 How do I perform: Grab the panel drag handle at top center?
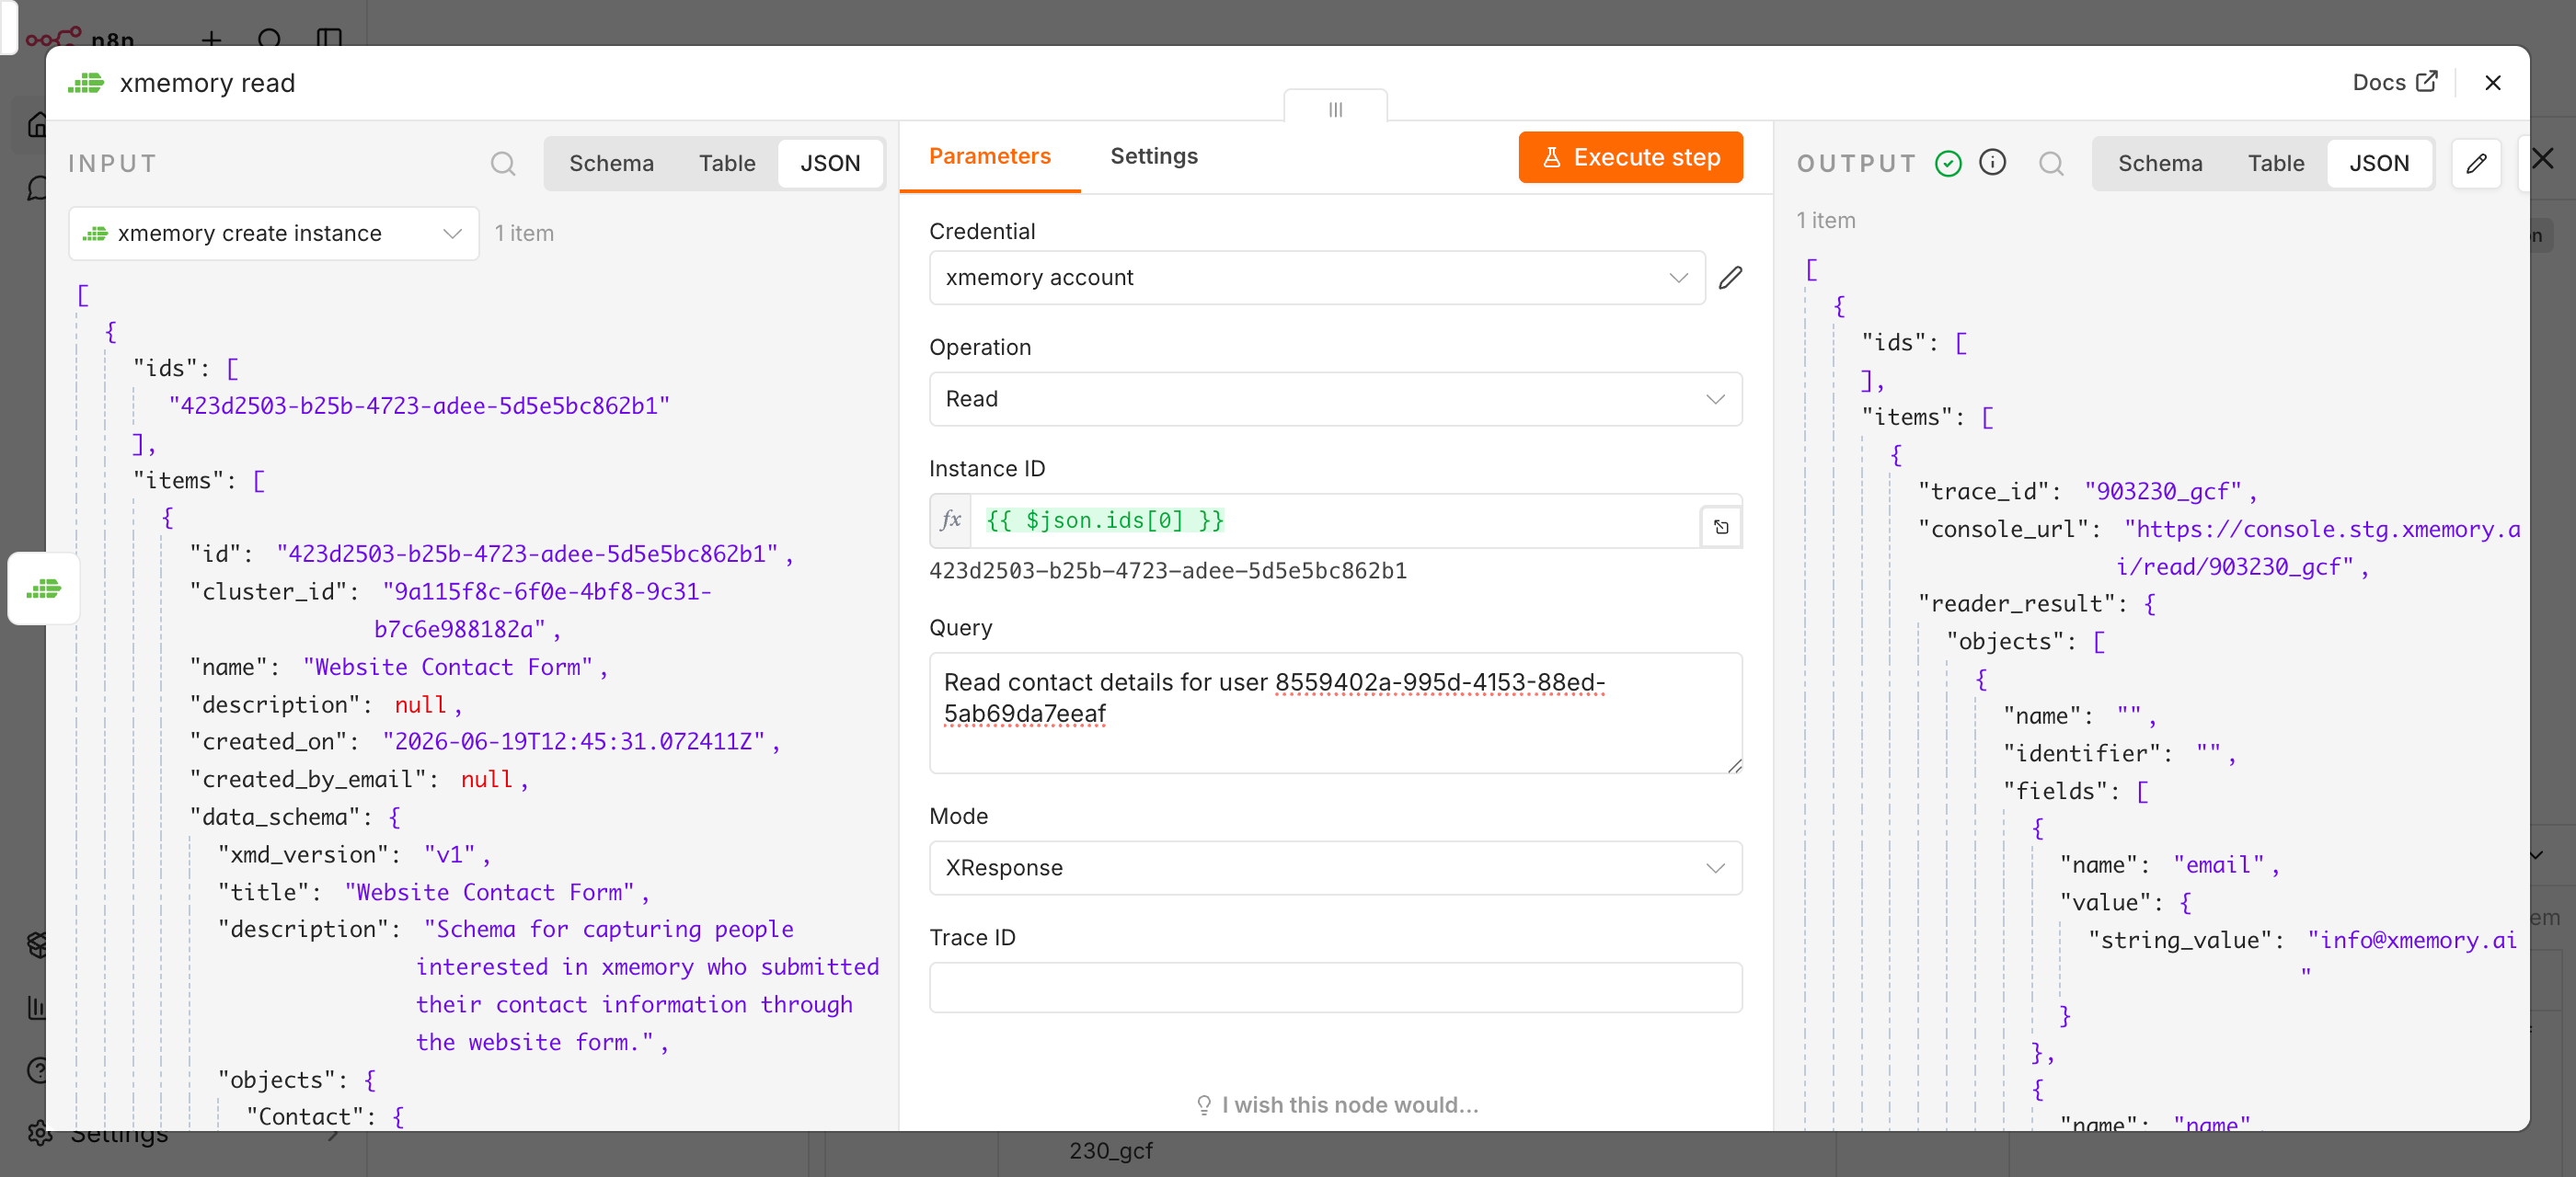pyautogui.click(x=1335, y=108)
